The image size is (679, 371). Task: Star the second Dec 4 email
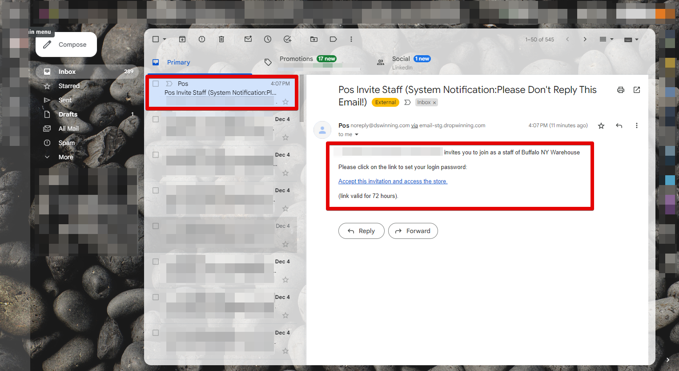coord(285,173)
